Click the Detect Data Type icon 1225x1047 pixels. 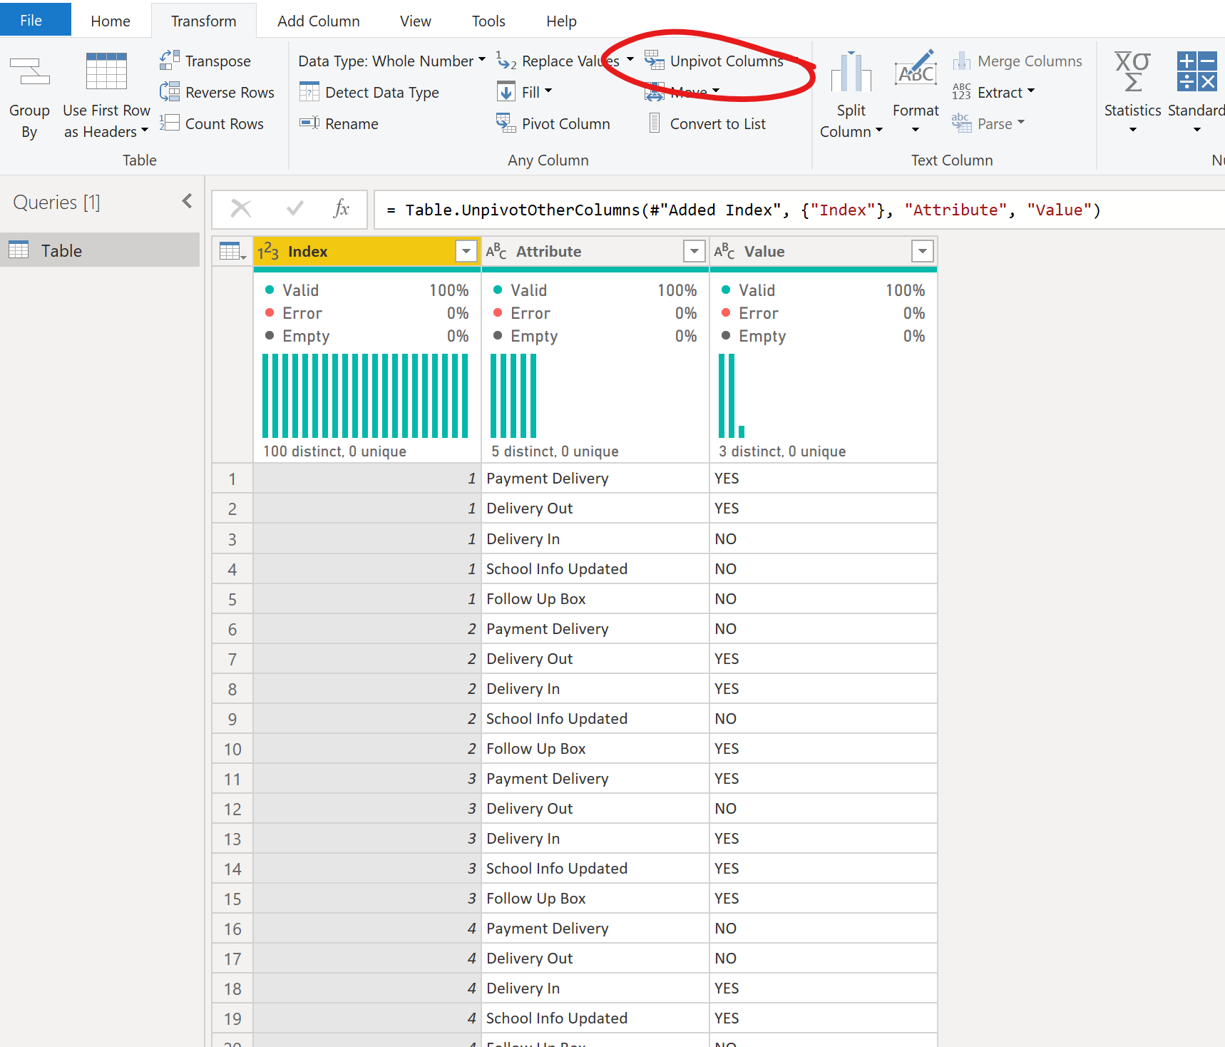309,92
